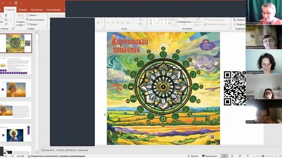Viewport: 282px width, 158px height.
Task: Toggle the Примечания comments button
Action: (x=210, y=156)
